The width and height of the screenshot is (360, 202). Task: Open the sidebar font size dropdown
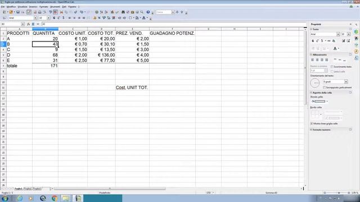coord(349,34)
